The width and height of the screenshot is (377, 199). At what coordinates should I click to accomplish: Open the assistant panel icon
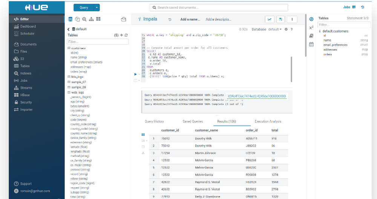[x=311, y=19]
